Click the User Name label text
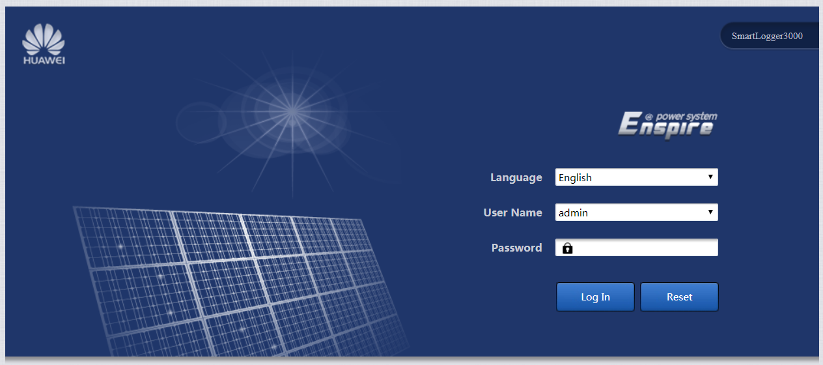 coord(512,212)
